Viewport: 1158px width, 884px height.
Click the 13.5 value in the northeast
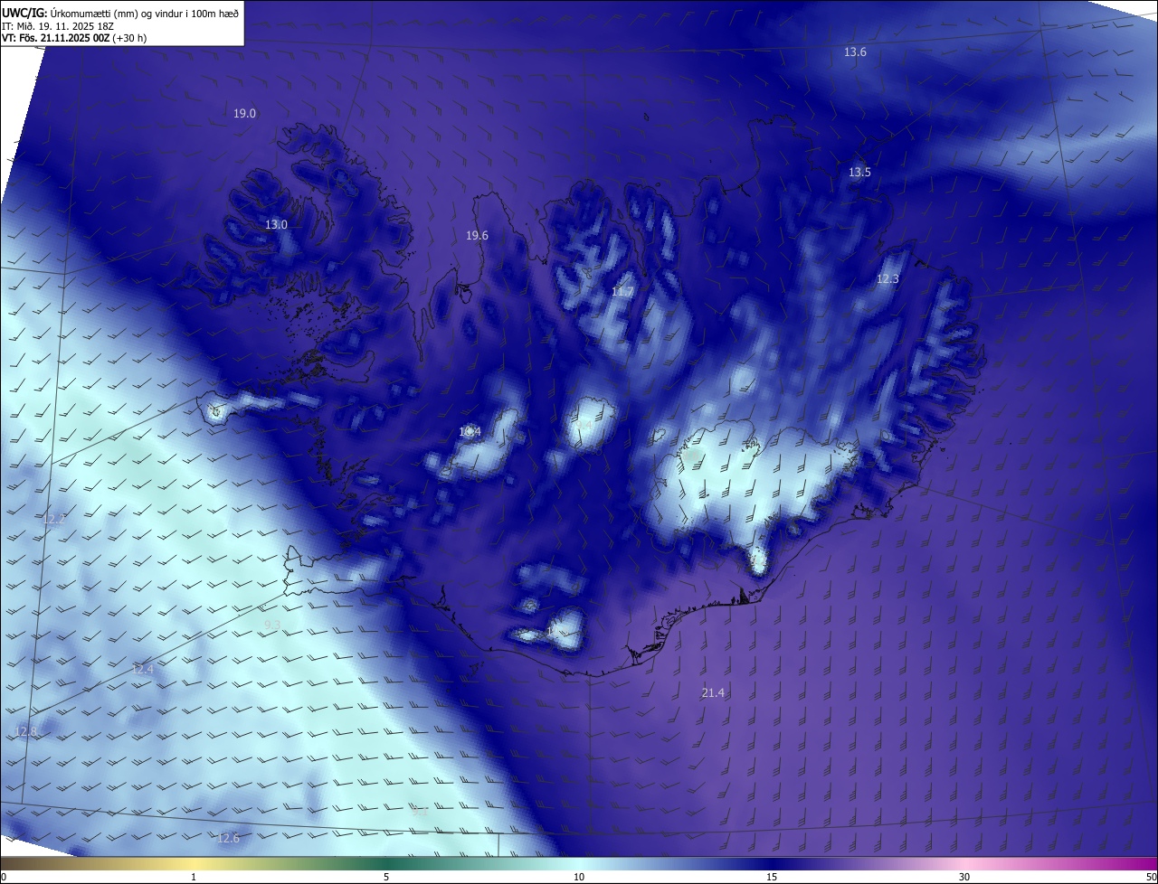tap(859, 173)
